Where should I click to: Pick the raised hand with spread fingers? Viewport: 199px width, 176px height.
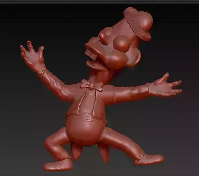coord(33,58)
